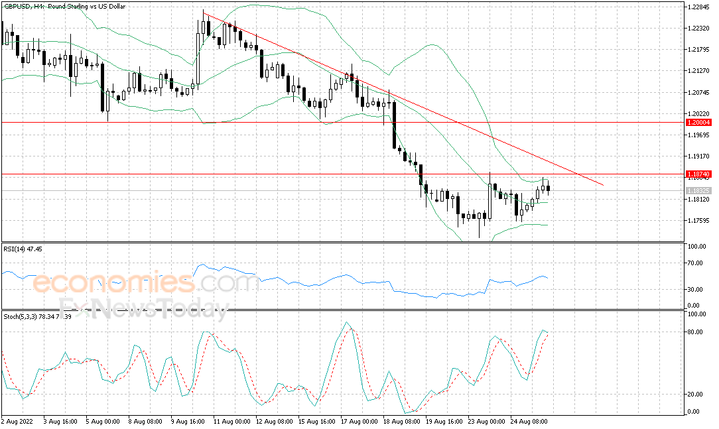Click the blue RSI line
The height and width of the screenshot is (429, 719).
tap(275, 278)
